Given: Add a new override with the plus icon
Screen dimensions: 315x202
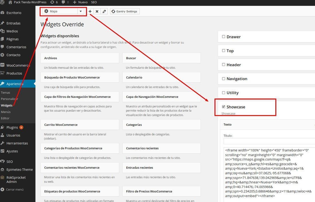Looking at the screenshot, I should pos(90,11).
